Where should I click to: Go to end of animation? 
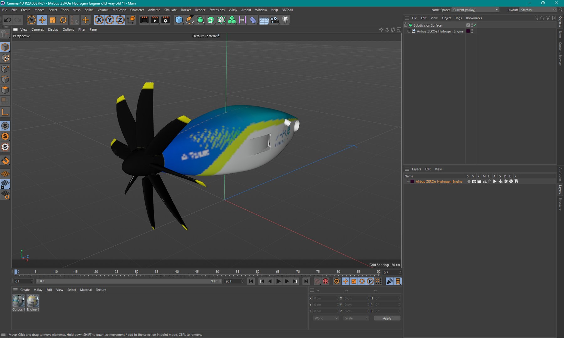click(306, 281)
